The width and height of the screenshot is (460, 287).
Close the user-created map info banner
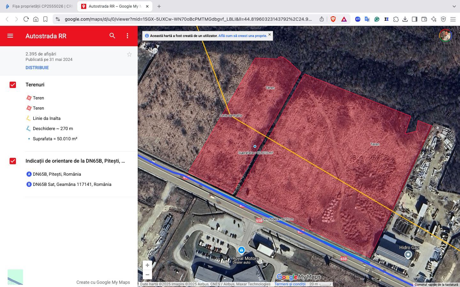[270, 34]
